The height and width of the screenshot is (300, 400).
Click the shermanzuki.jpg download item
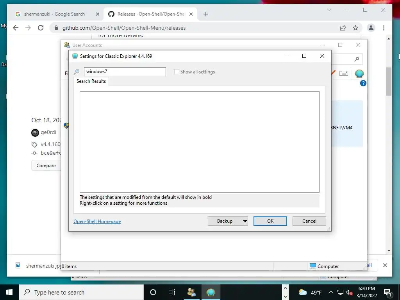(38, 266)
